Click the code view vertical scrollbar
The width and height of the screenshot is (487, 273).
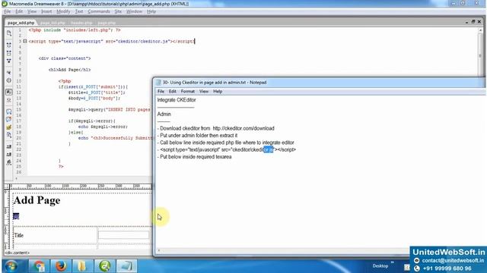coord(480,55)
